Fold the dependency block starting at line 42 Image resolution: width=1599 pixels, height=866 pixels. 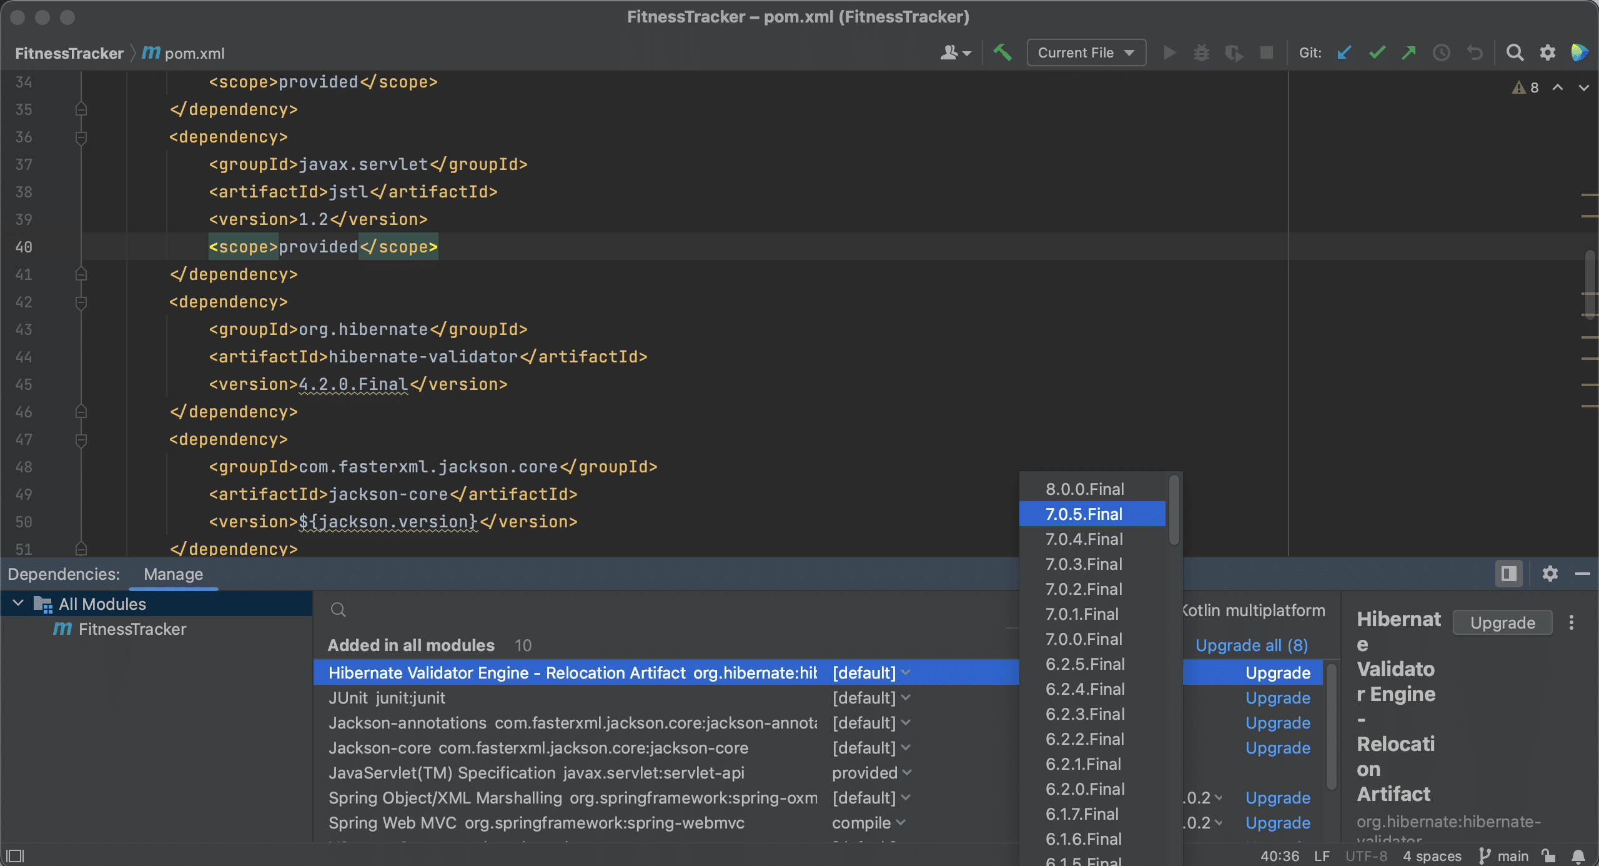pos(81,302)
